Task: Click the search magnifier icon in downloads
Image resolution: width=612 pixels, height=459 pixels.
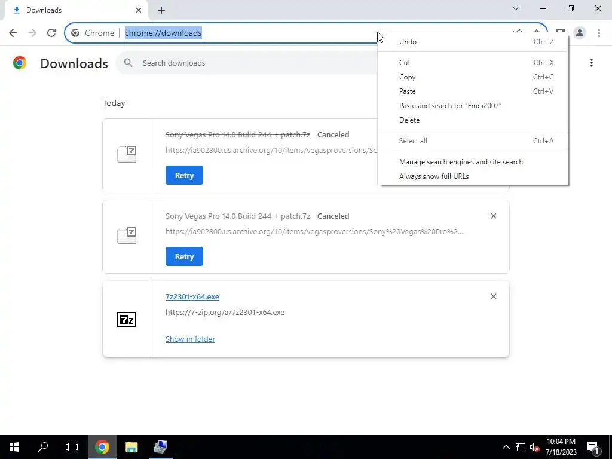Action: click(128, 63)
